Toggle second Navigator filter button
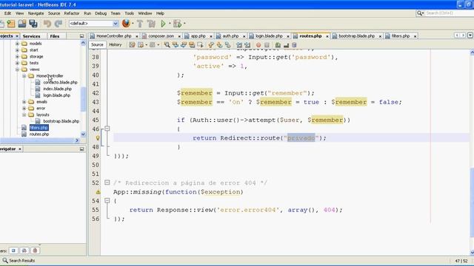 24,250
